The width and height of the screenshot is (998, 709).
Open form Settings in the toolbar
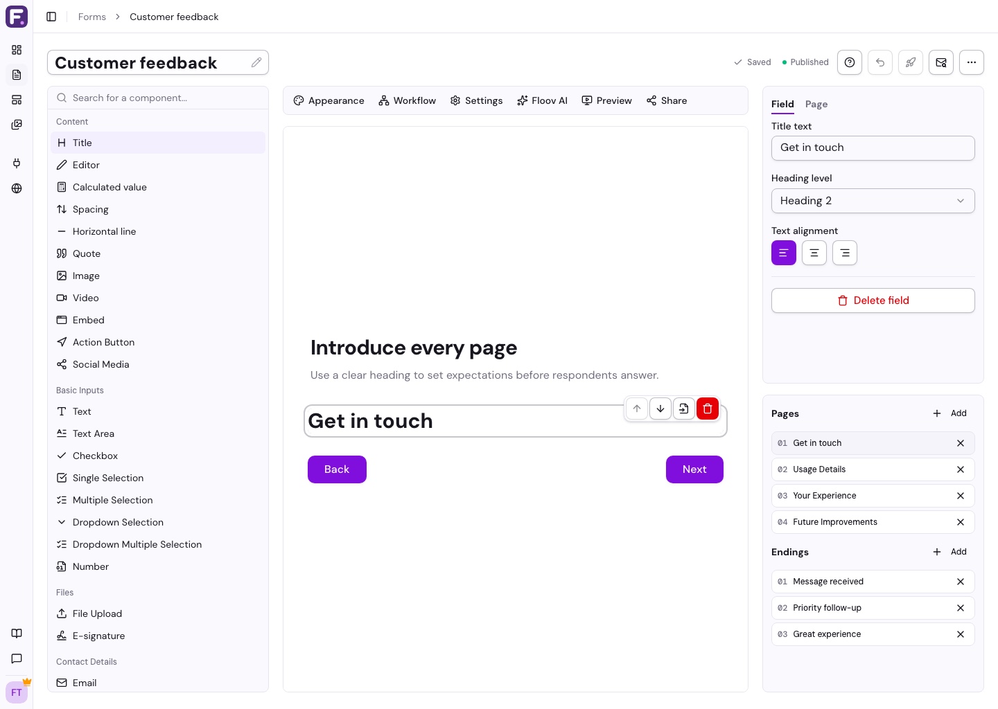[476, 100]
